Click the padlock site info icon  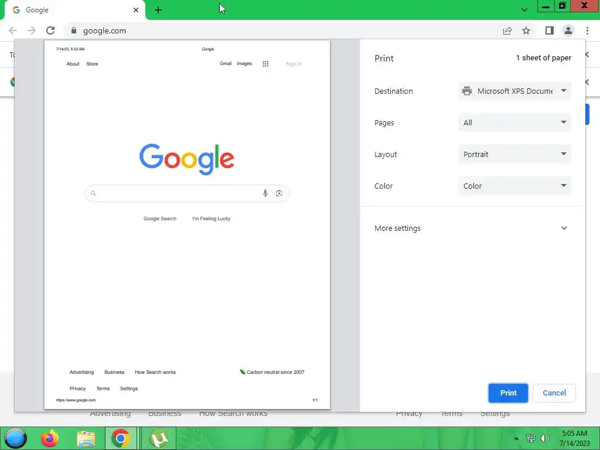pyautogui.click(x=74, y=30)
